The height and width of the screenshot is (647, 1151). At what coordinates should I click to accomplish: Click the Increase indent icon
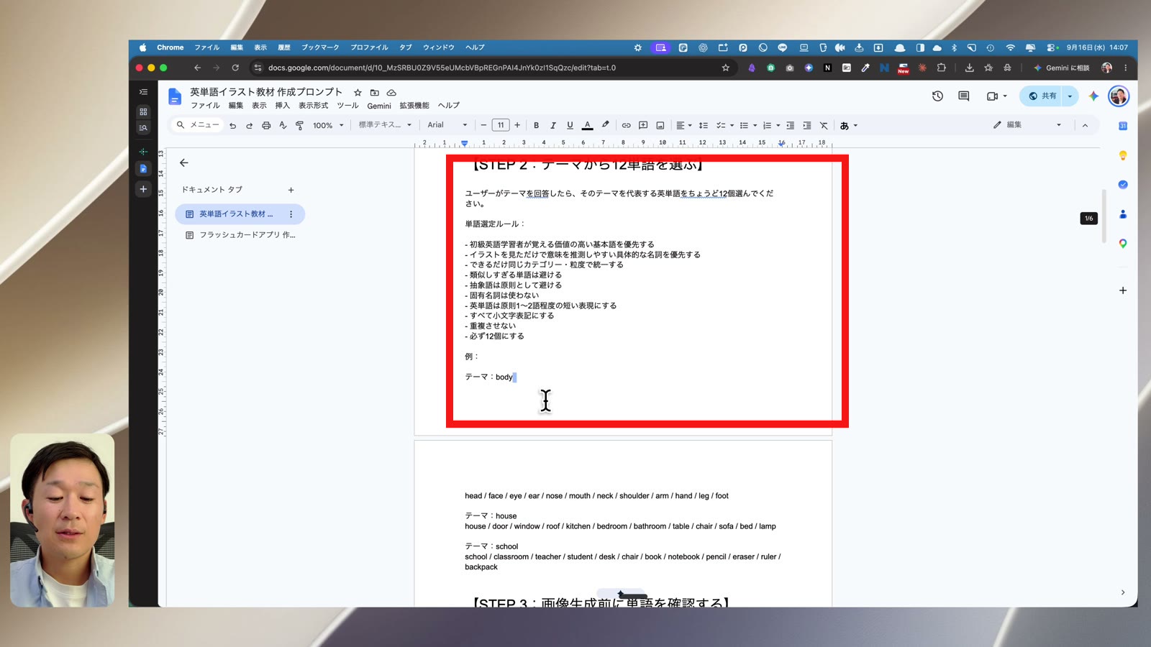[x=807, y=125]
